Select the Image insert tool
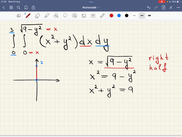 click(x=84, y=16)
